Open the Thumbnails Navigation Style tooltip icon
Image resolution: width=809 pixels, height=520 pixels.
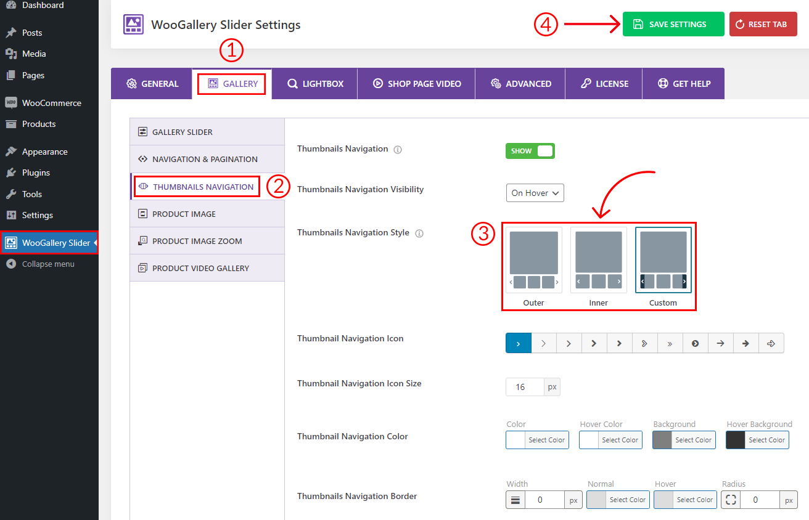tap(419, 233)
